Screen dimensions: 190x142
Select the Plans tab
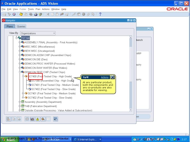[x=9, y=27]
